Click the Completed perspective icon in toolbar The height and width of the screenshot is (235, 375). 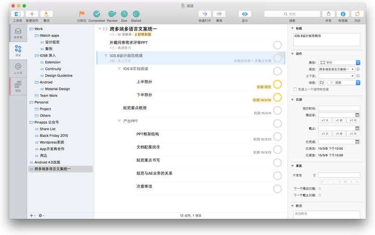click(x=96, y=14)
